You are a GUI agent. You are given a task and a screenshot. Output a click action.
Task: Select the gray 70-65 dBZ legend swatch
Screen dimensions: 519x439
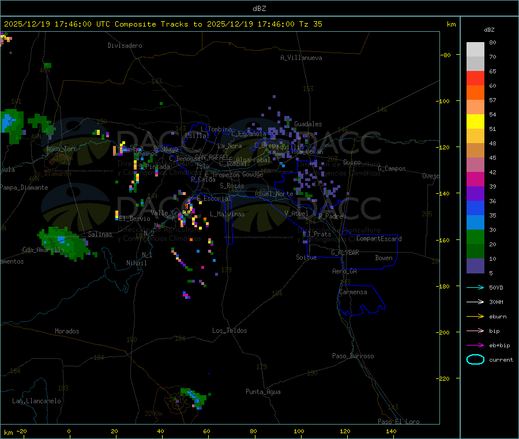[475, 64]
